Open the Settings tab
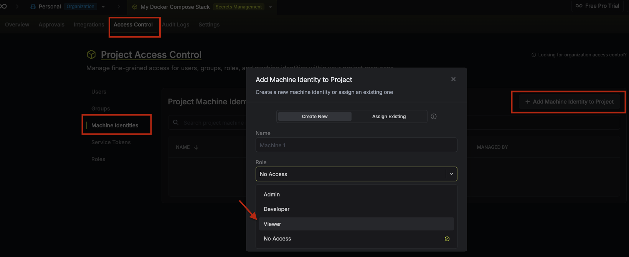629x257 pixels. [209, 25]
